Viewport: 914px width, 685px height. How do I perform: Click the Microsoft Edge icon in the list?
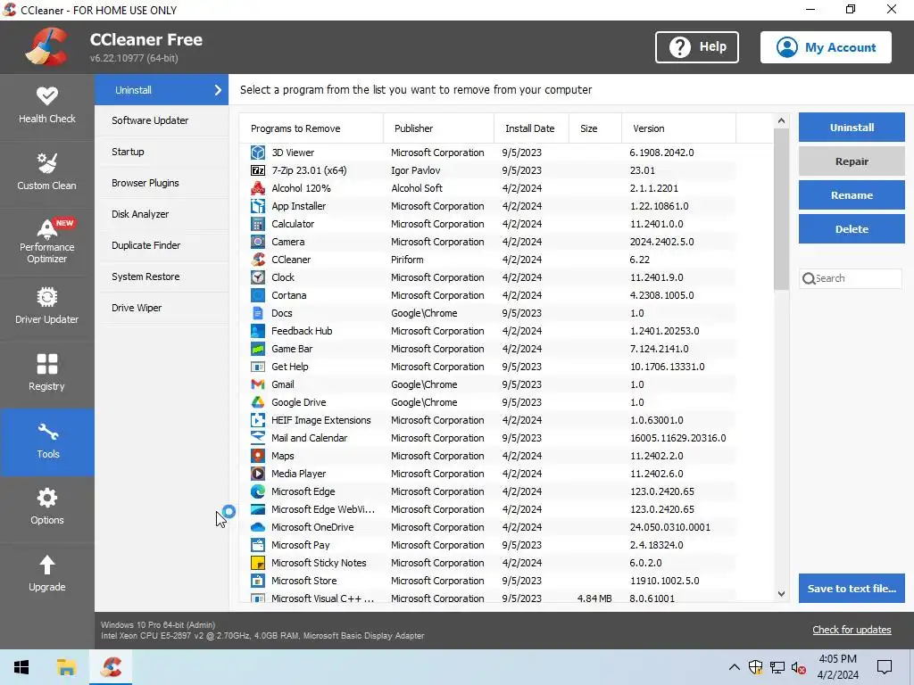(x=258, y=491)
